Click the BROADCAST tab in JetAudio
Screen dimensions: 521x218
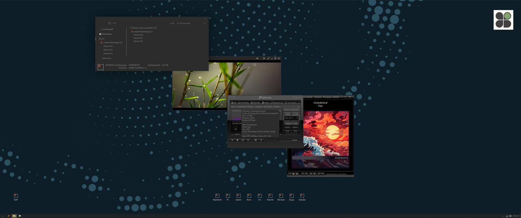277,102
